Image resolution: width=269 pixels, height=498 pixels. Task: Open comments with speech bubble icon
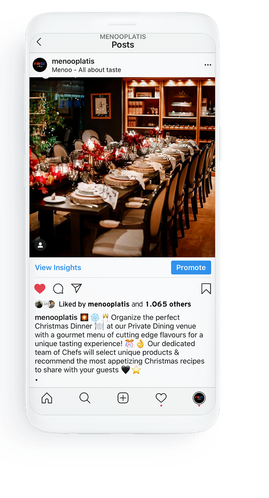point(58,289)
